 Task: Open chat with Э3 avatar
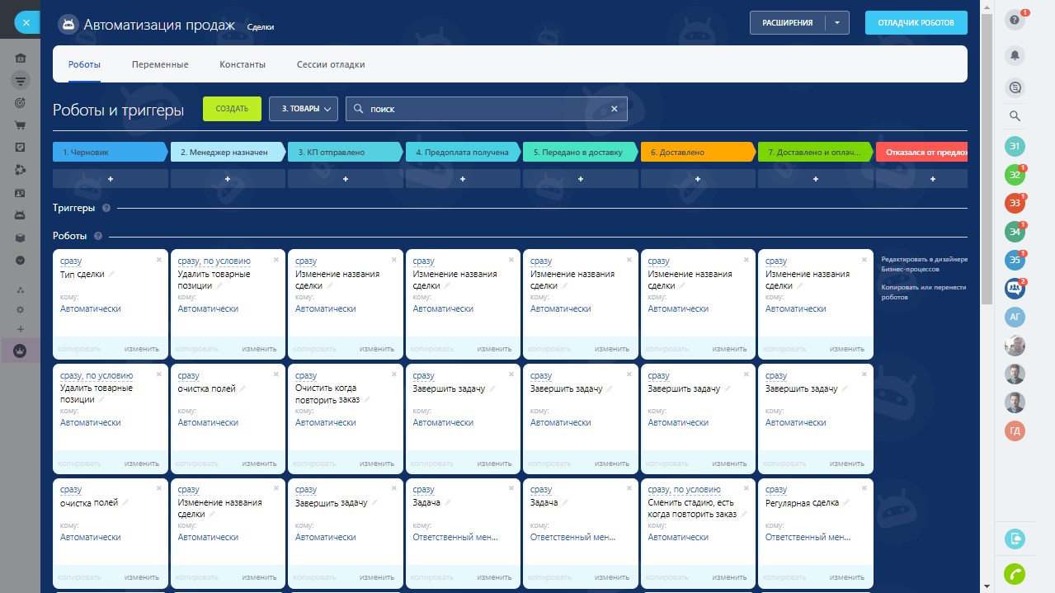point(1015,203)
